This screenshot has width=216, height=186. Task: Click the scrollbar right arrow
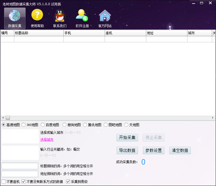pos(213,118)
